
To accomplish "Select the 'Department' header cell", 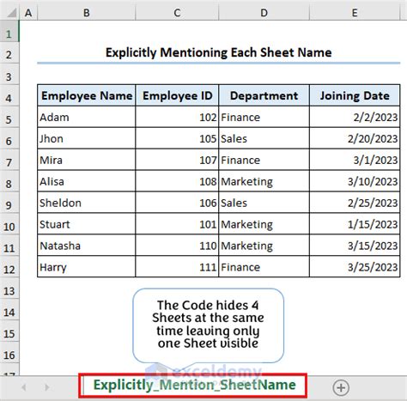I will 264,95.
